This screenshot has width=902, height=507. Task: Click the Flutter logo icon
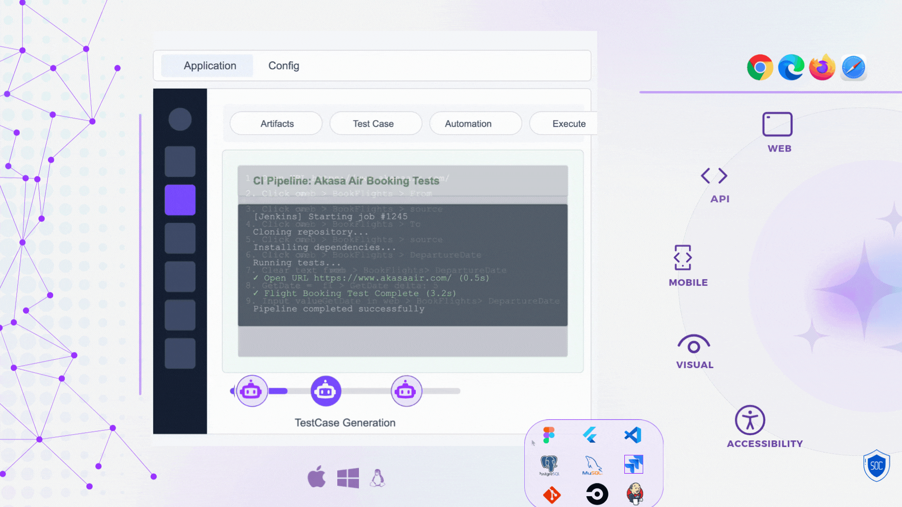pos(590,435)
